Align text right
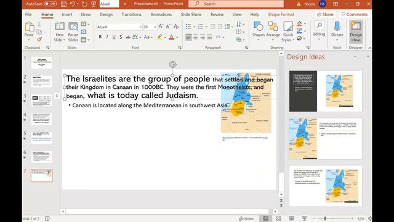 click(x=203, y=37)
